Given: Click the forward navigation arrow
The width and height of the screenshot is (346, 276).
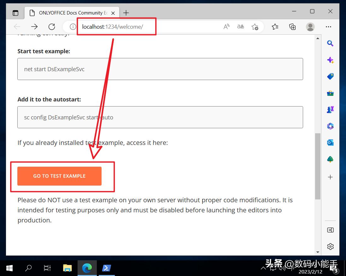Looking at the screenshot, I should tap(34, 27).
